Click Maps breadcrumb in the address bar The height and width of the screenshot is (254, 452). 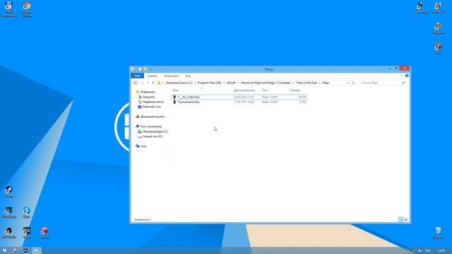coord(326,83)
